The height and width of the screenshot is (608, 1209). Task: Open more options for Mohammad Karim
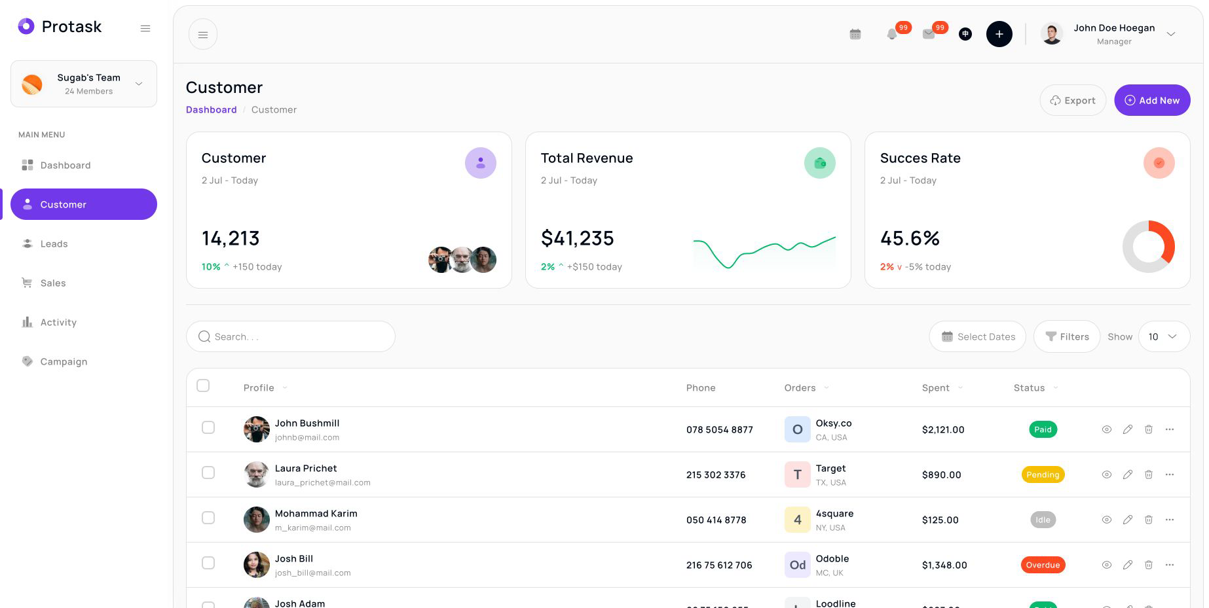(1169, 520)
